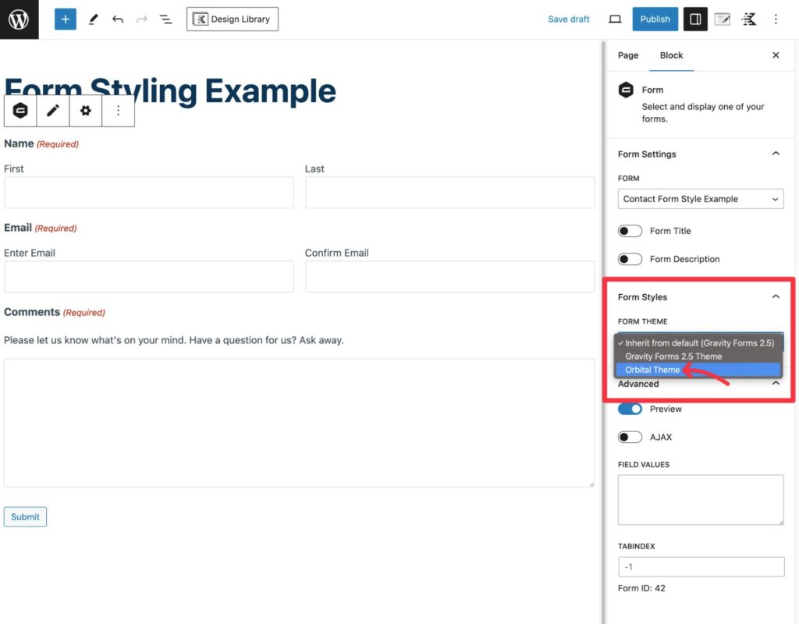The height and width of the screenshot is (624, 799).
Task: Select the Gravity Forms block icon
Action: 20,110
